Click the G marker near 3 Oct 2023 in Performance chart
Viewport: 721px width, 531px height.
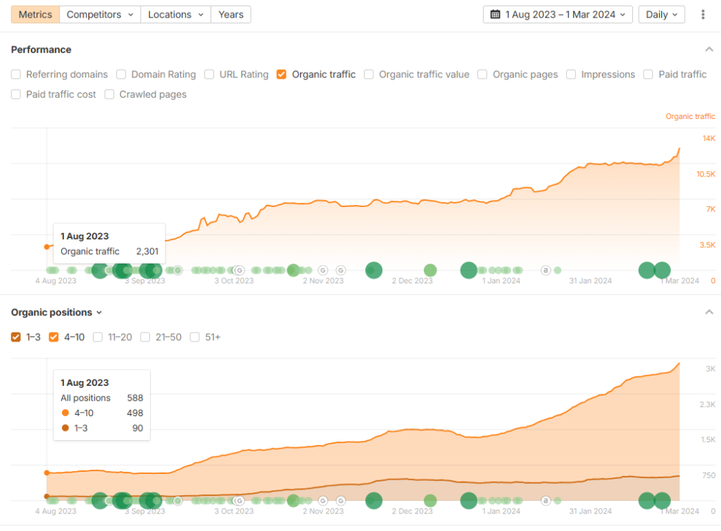239,270
